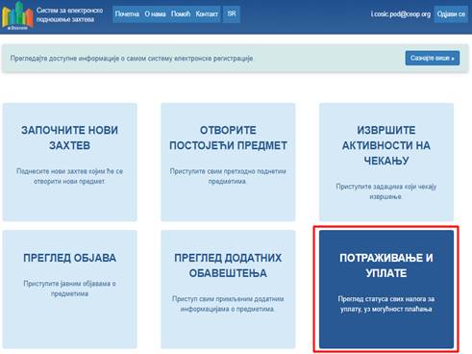Screen dimensions: 472x354
Task: Log out with Одјави се button
Action: point(451,14)
